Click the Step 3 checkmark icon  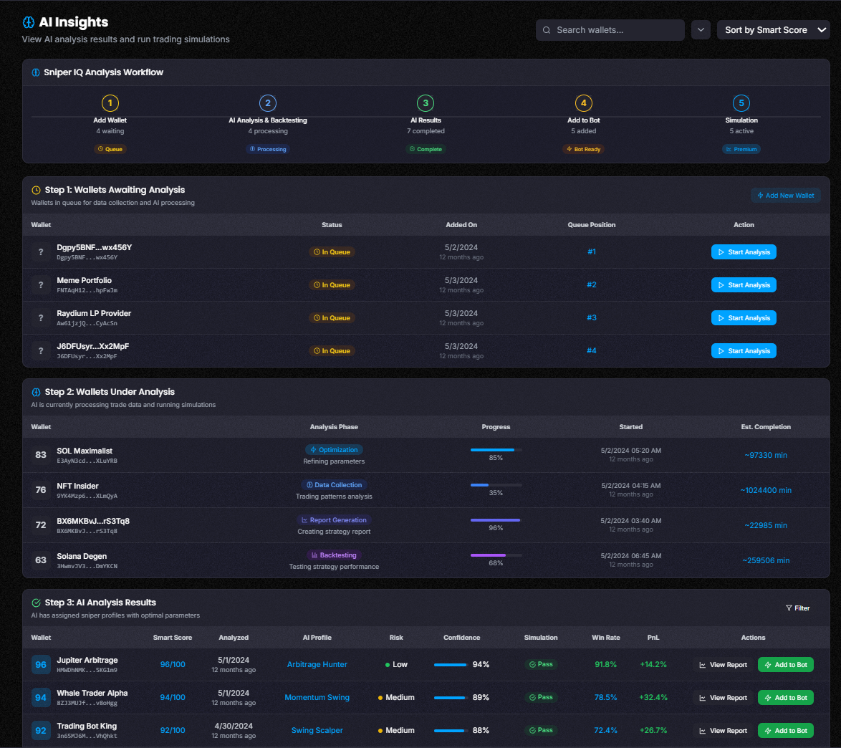[x=36, y=603]
